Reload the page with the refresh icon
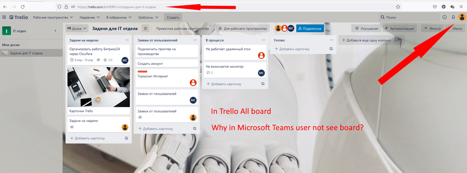The width and height of the screenshot is (467, 173). click(x=22, y=7)
